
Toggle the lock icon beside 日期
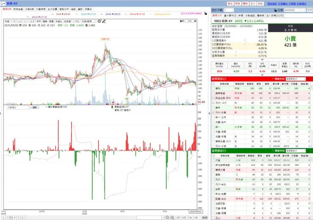coord(275,10)
